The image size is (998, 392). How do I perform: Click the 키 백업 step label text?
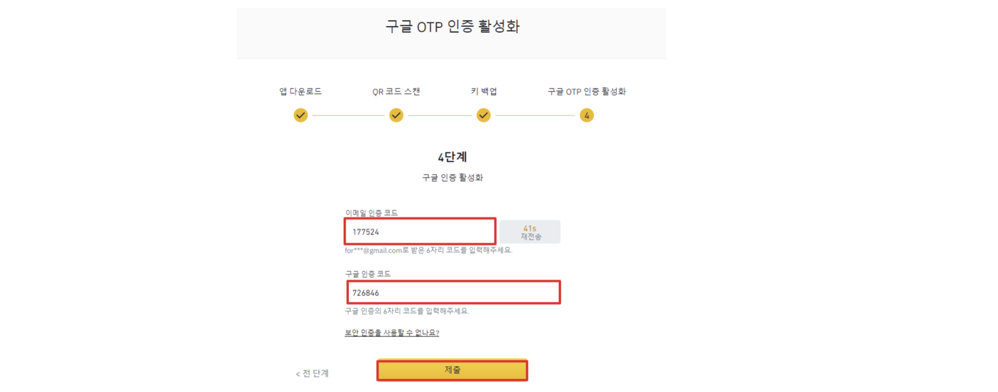[483, 91]
